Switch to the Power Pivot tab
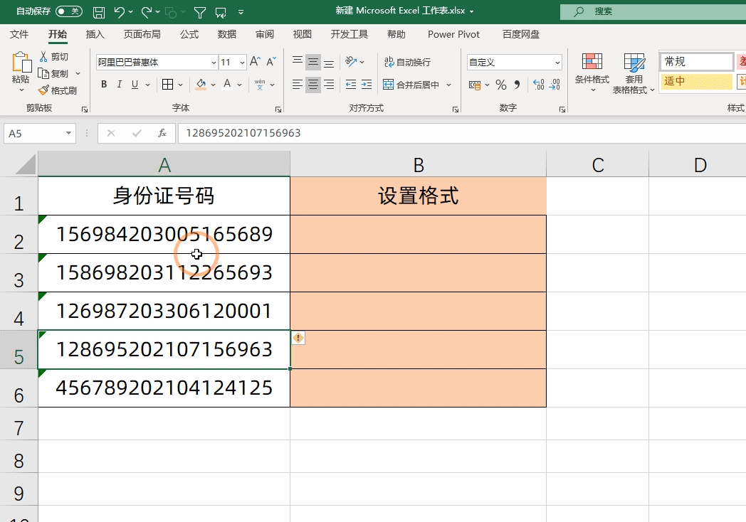746x522 pixels. (453, 34)
